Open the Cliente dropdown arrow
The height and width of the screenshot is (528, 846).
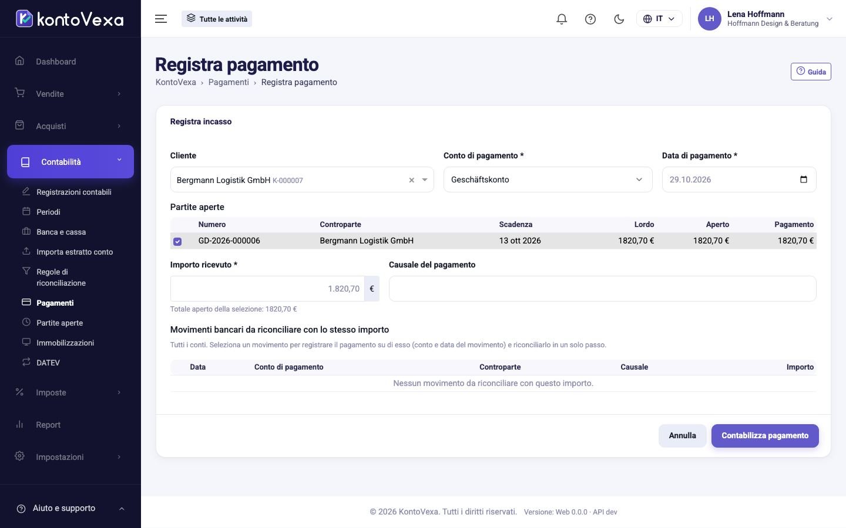425,180
